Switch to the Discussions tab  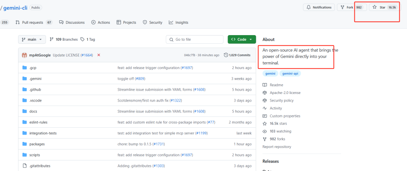72,22
